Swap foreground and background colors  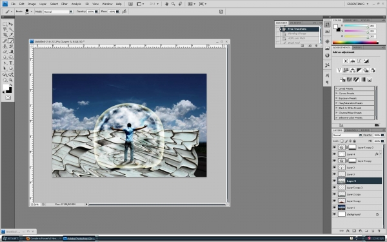point(10,85)
